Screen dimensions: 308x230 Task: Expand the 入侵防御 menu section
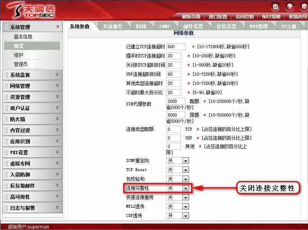(32, 174)
